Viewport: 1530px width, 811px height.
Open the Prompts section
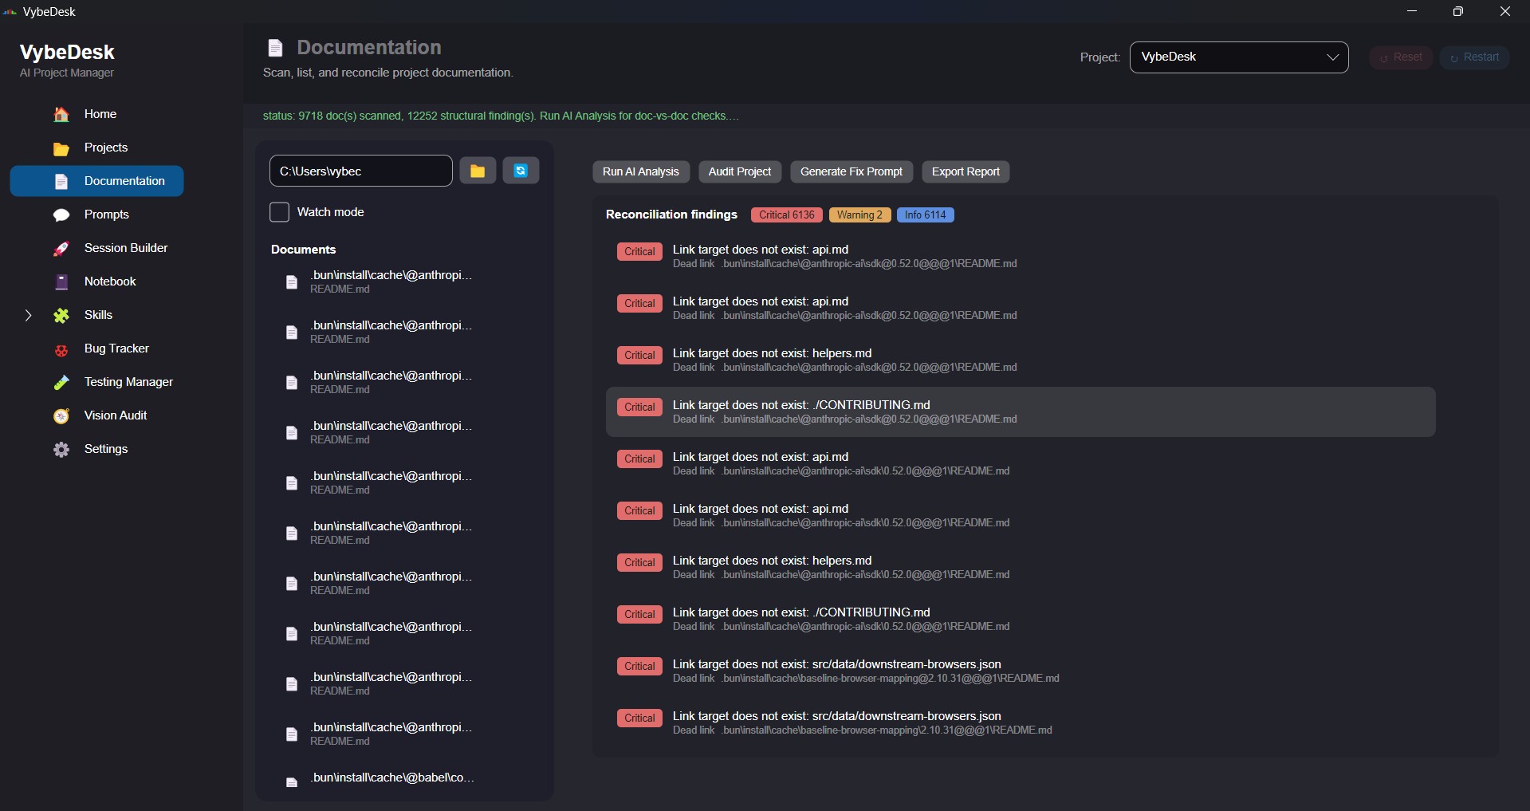(96, 215)
